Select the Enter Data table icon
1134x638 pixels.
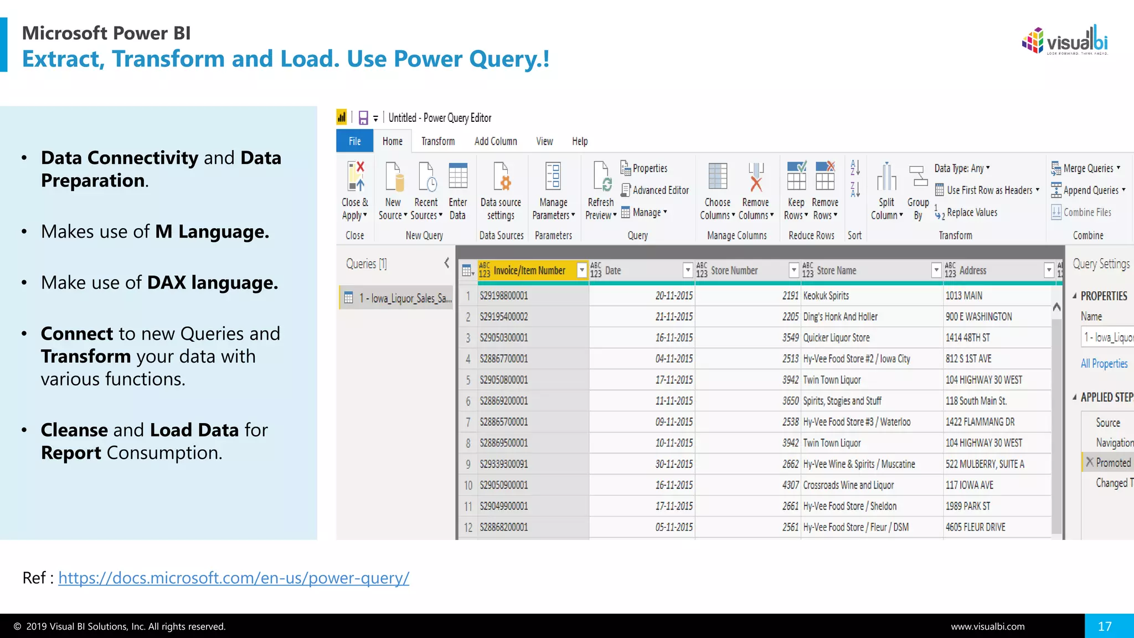click(x=458, y=176)
